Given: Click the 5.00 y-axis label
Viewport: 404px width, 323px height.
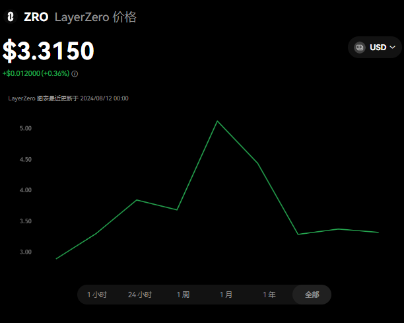Looking at the screenshot, I should pyautogui.click(x=26, y=128).
